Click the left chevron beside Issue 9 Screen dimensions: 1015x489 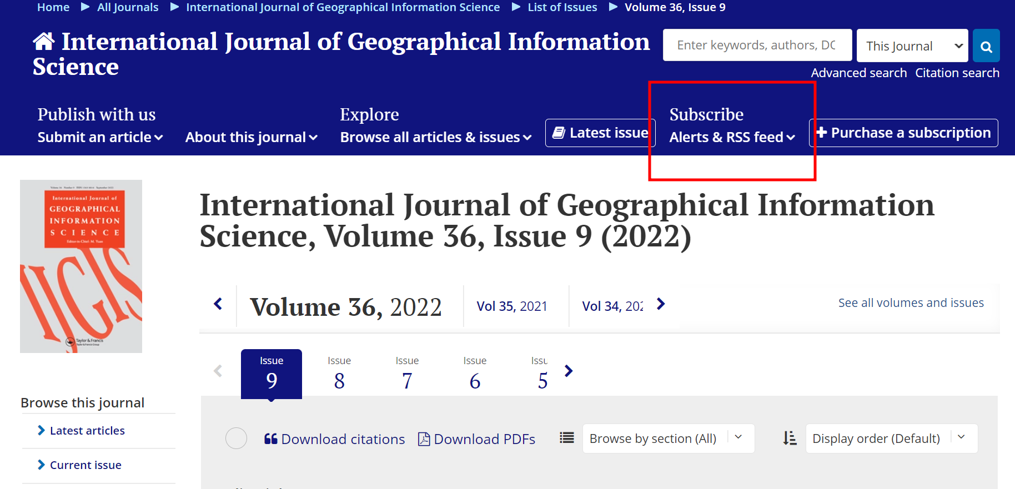tap(218, 371)
